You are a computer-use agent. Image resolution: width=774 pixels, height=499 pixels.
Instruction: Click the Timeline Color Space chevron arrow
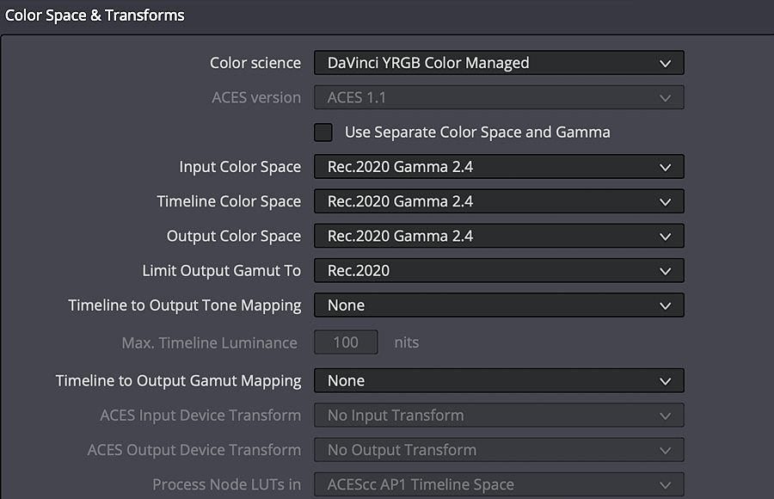(666, 202)
